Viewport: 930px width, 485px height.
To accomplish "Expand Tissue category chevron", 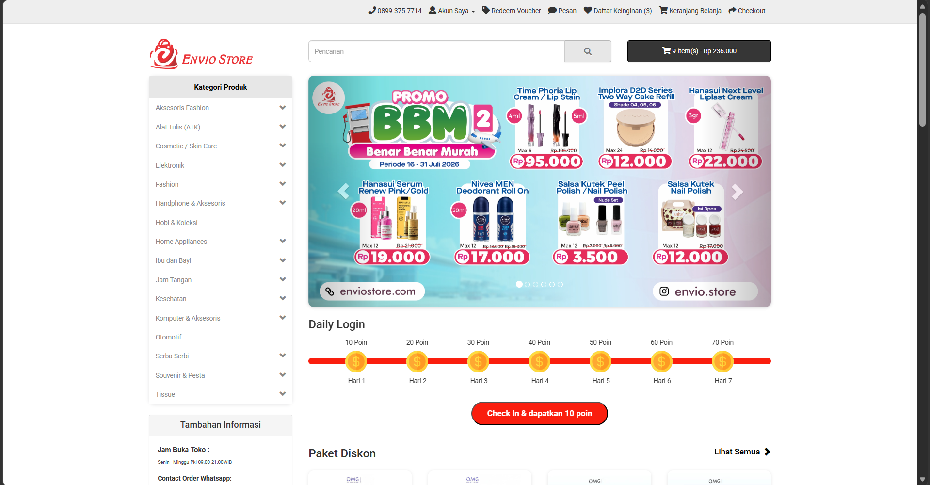I will click(x=283, y=394).
